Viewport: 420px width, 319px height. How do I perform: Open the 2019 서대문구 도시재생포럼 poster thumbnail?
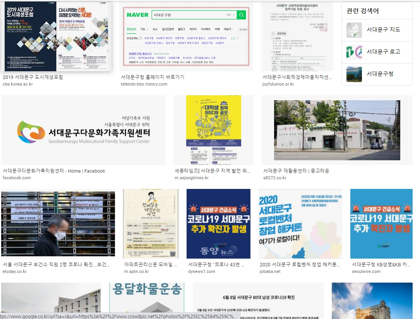(56, 36)
